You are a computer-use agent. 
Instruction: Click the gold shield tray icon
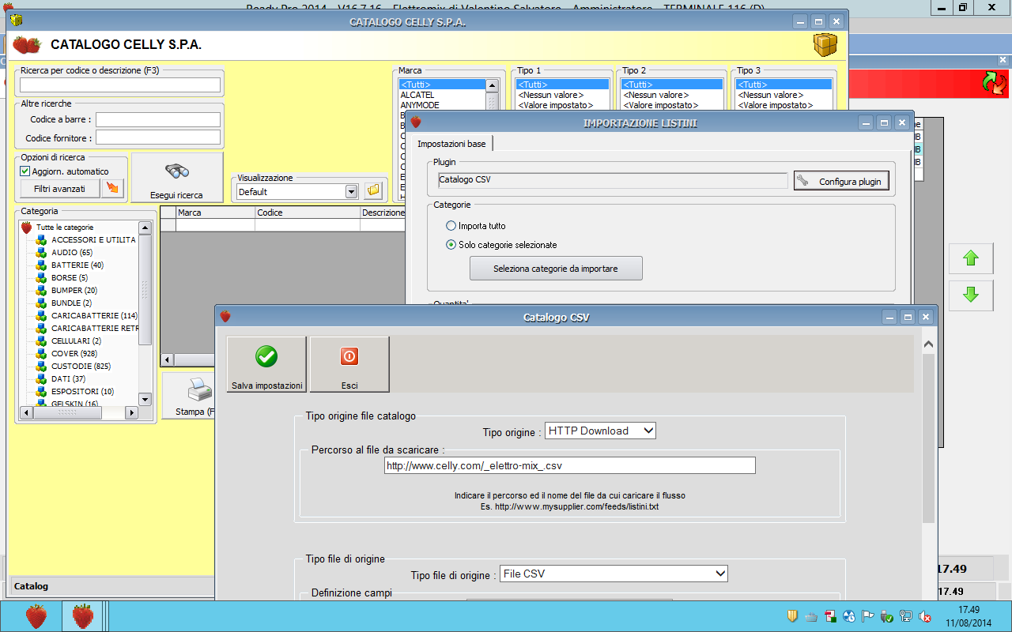[792, 616]
